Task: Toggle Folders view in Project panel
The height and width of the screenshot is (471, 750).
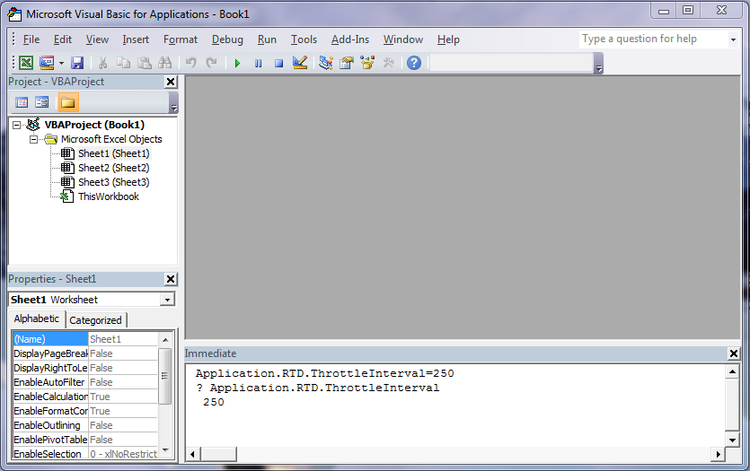Action: (x=67, y=102)
